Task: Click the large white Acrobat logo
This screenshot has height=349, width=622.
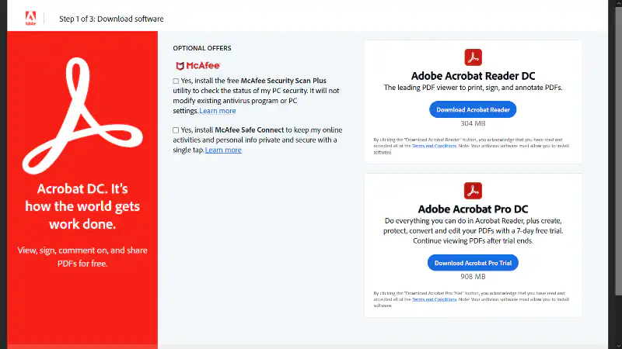Action: click(82, 116)
